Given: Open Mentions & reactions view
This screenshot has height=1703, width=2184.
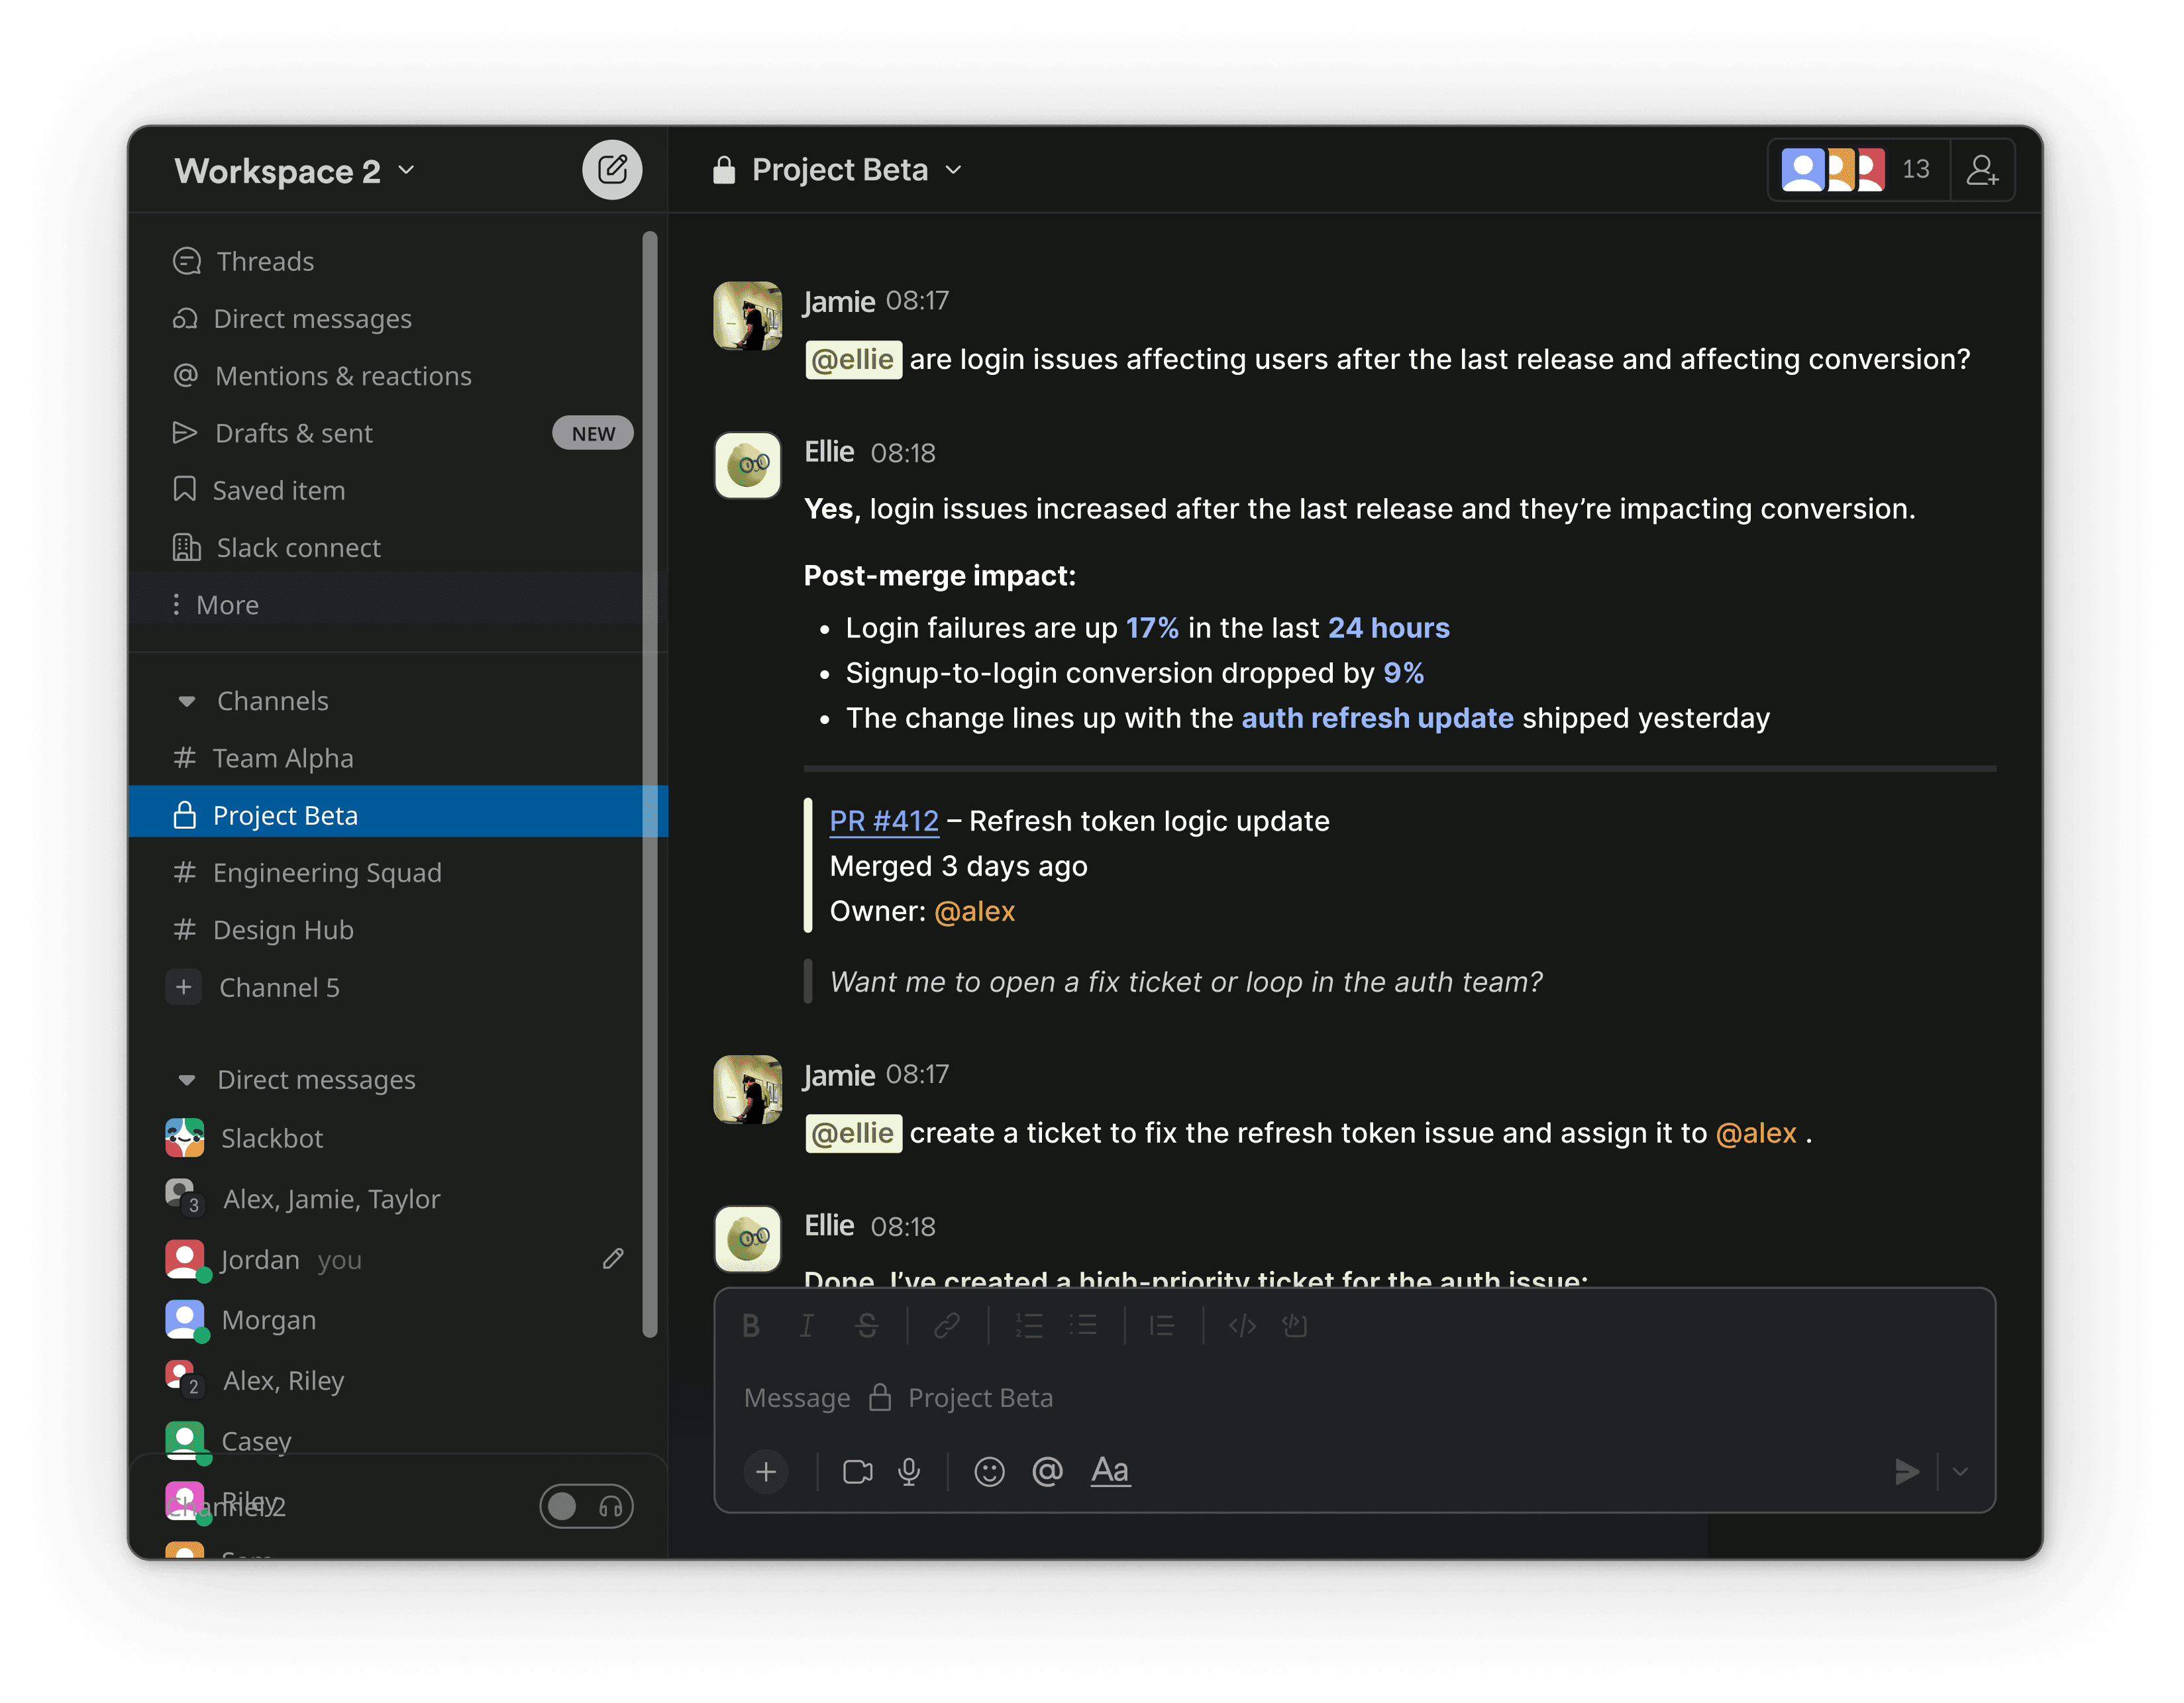Looking at the screenshot, I should 342,376.
